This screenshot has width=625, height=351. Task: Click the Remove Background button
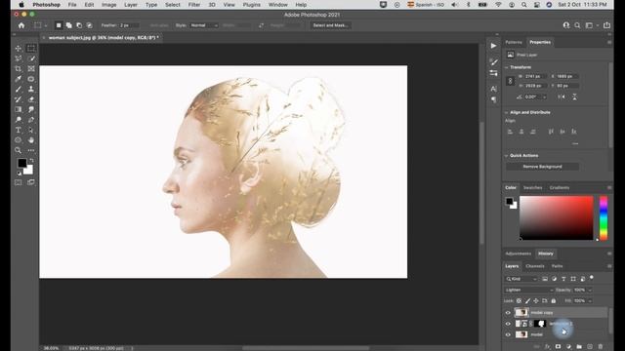point(542,167)
